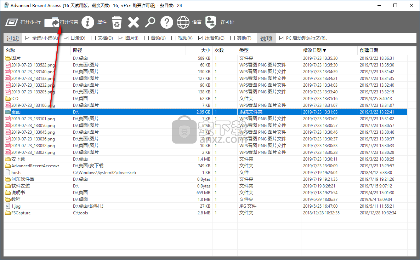This screenshot has height=260, width=420.
Task: Select the hosts file row
Action: pos(205,173)
